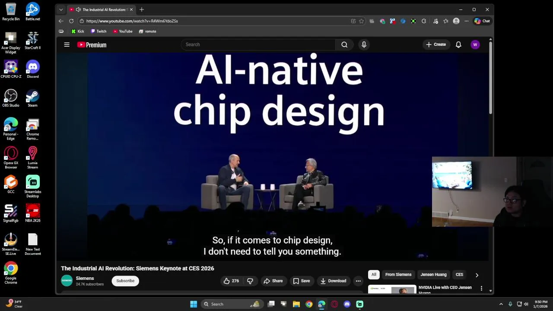This screenshot has width=553, height=311.
Task: Click the Windows taskbar search box
Action: tap(232, 304)
